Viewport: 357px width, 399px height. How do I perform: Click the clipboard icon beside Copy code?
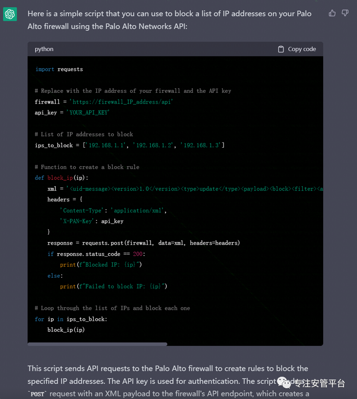pos(281,49)
